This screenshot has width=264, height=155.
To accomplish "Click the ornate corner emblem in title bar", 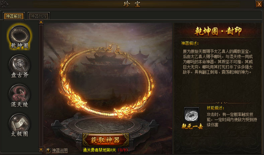I will pyautogui.click(x=4, y=4).
